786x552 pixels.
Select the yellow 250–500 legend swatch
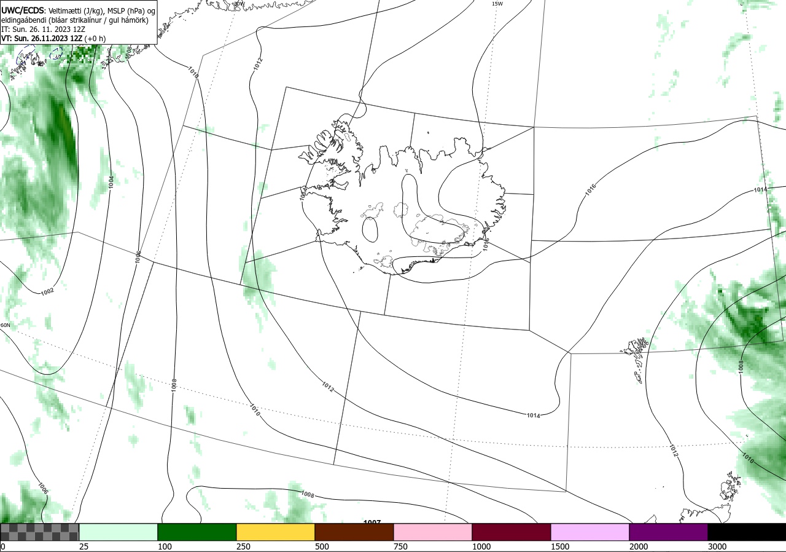[x=276, y=532]
